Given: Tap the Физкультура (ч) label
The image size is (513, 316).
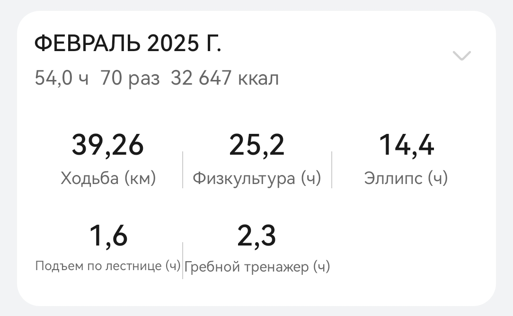Looking at the screenshot, I should pos(256,178).
